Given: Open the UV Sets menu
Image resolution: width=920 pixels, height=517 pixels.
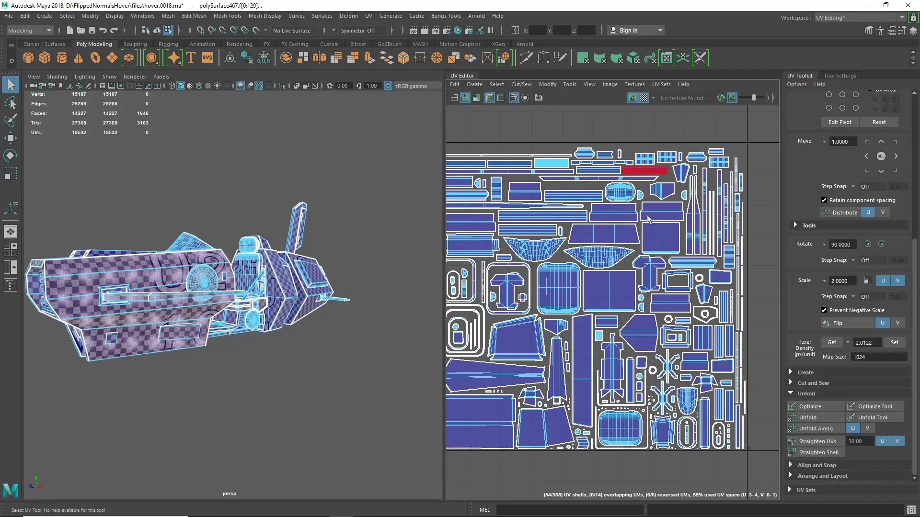Looking at the screenshot, I should [661, 84].
